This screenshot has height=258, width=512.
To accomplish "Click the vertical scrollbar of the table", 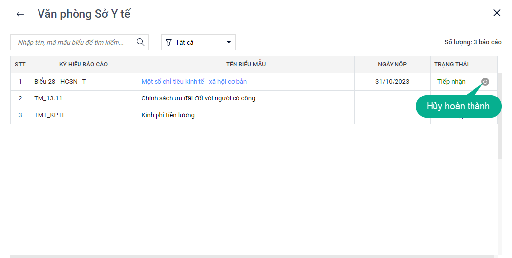I will point(499,118).
